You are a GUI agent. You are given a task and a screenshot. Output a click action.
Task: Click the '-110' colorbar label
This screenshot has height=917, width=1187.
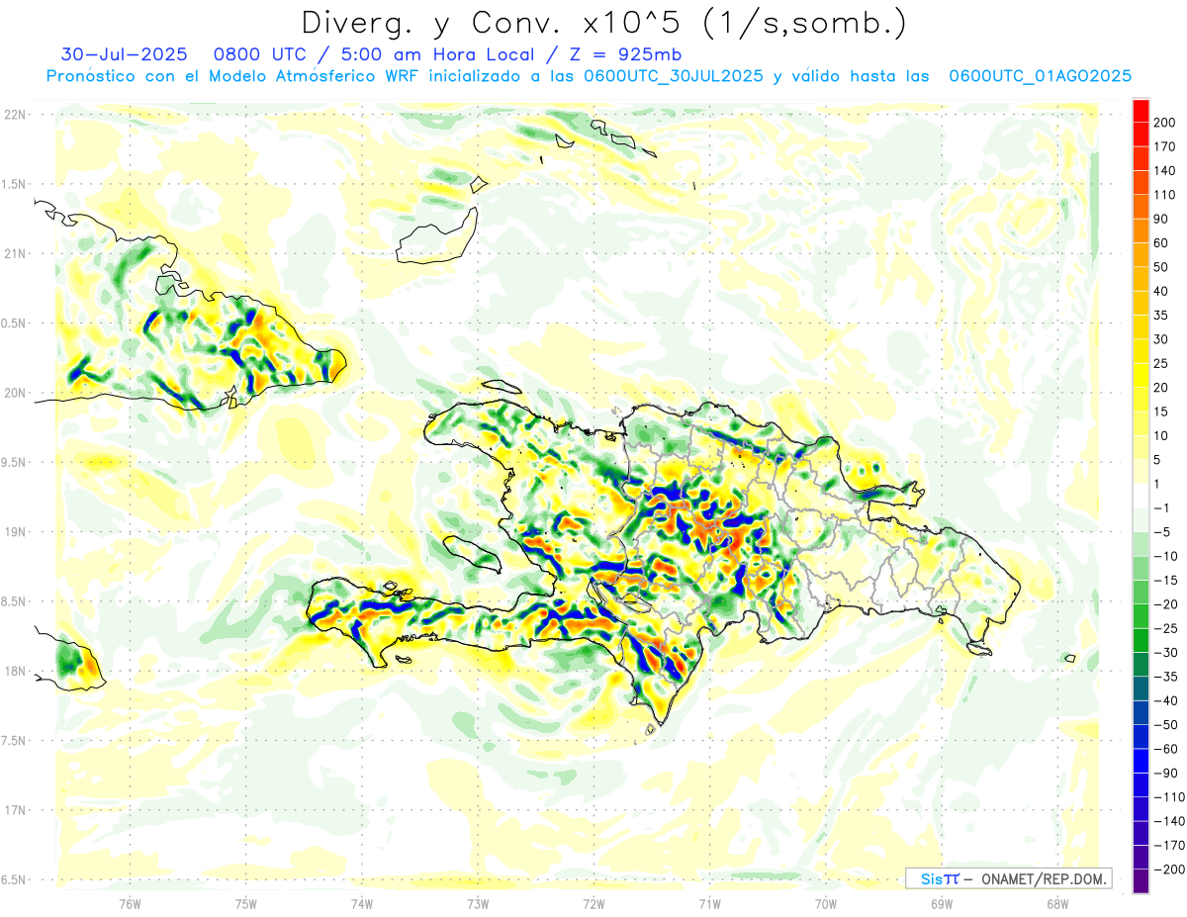(x=1168, y=797)
